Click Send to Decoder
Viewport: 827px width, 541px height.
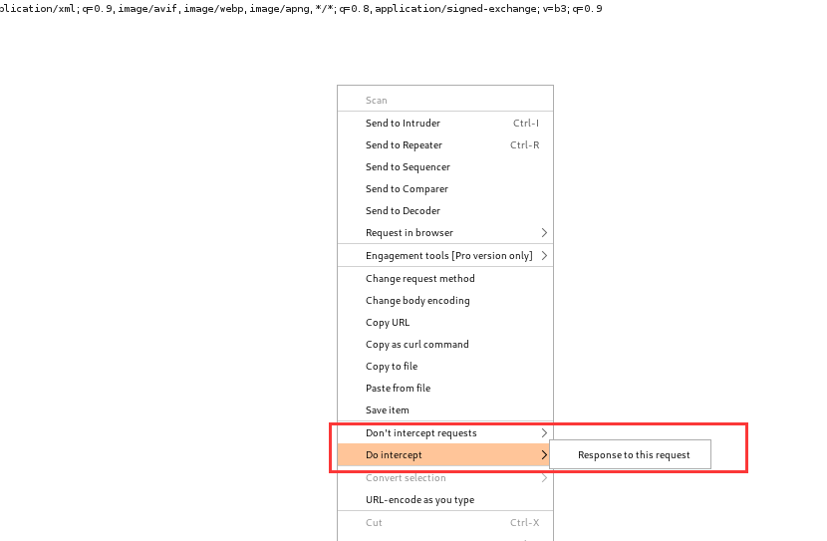pyautogui.click(x=403, y=211)
